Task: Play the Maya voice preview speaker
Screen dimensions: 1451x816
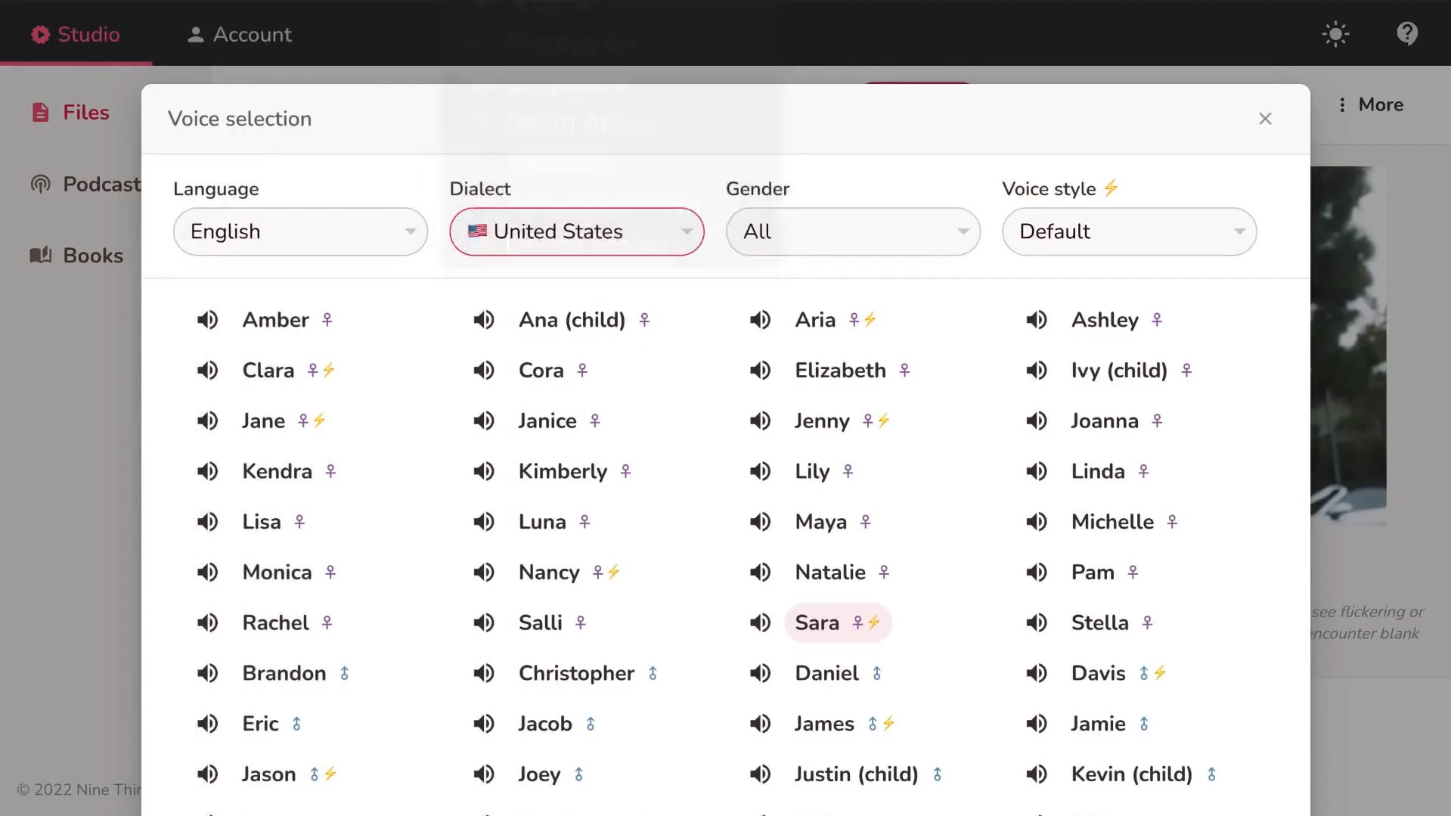Action: tap(760, 522)
